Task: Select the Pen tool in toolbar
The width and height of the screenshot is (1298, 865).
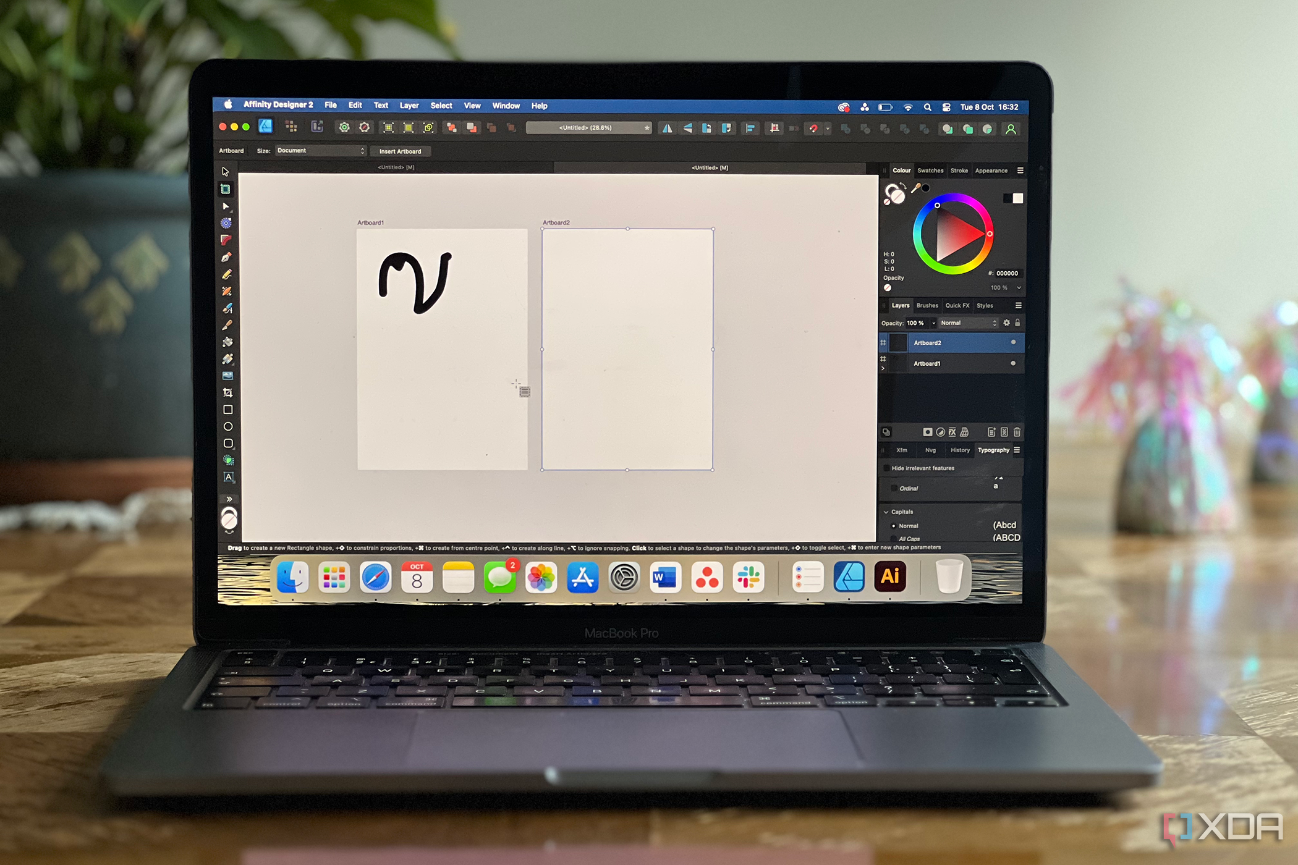Action: [x=227, y=259]
